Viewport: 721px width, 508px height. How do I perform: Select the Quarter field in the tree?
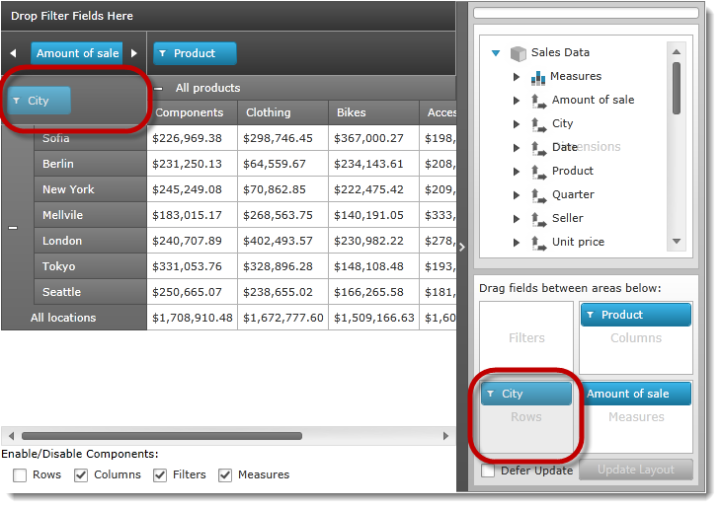573,194
